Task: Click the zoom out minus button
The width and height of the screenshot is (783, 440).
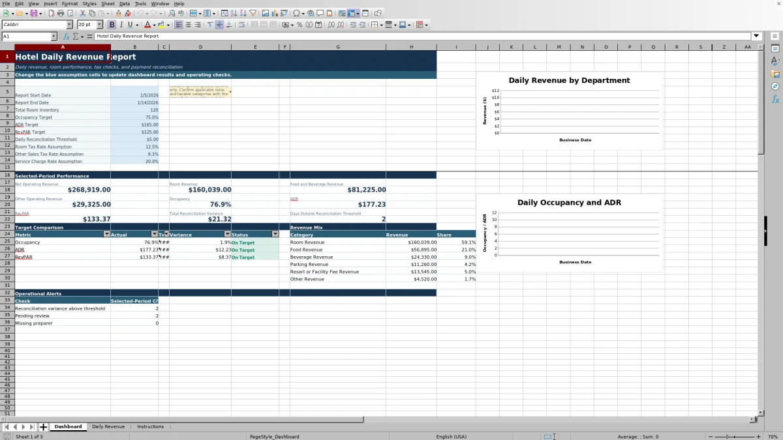Action: click(x=711, y=436)
